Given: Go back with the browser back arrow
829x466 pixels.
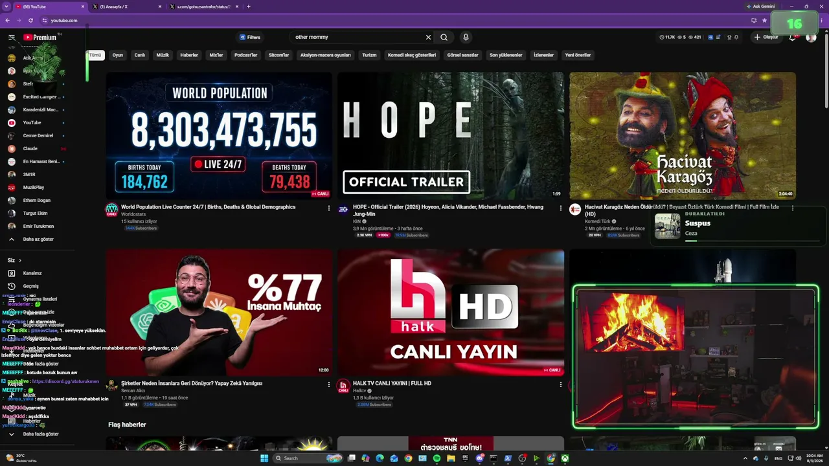Looking at the screenshot, I should 7,20.
